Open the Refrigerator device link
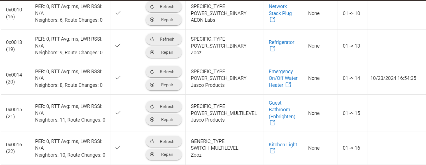 281,42
